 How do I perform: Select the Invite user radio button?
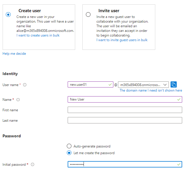click(x=88, y=14)
